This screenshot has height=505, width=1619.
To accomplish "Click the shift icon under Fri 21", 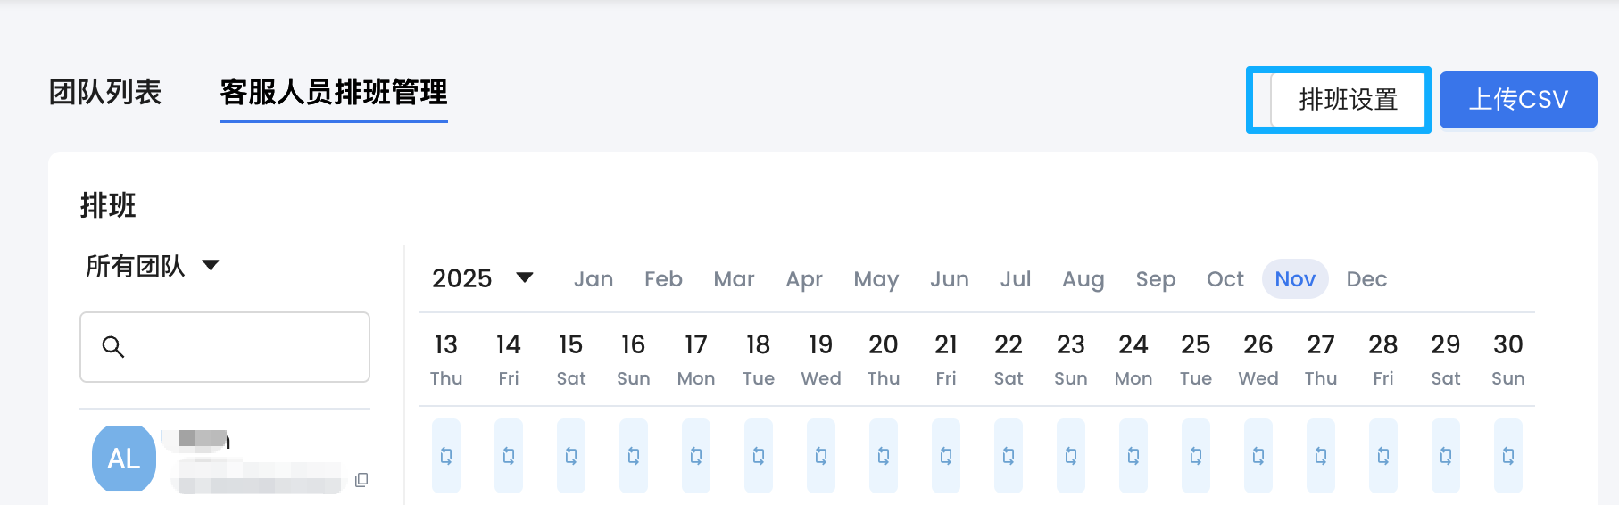I will 946,456.
